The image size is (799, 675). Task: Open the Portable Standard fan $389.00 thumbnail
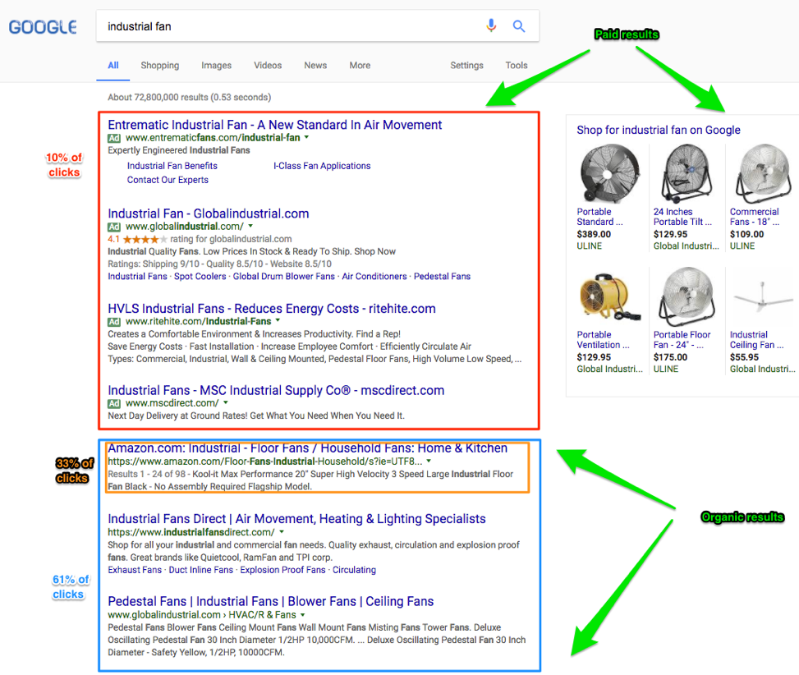coord(609,174)
